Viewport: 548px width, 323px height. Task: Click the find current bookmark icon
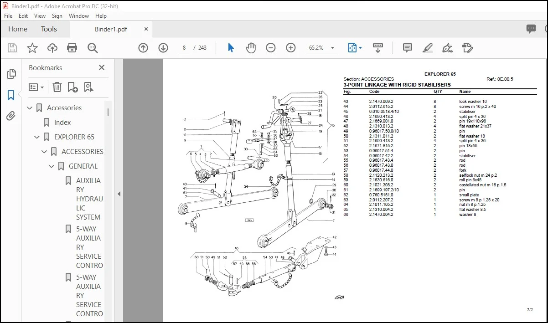[88, 87]
